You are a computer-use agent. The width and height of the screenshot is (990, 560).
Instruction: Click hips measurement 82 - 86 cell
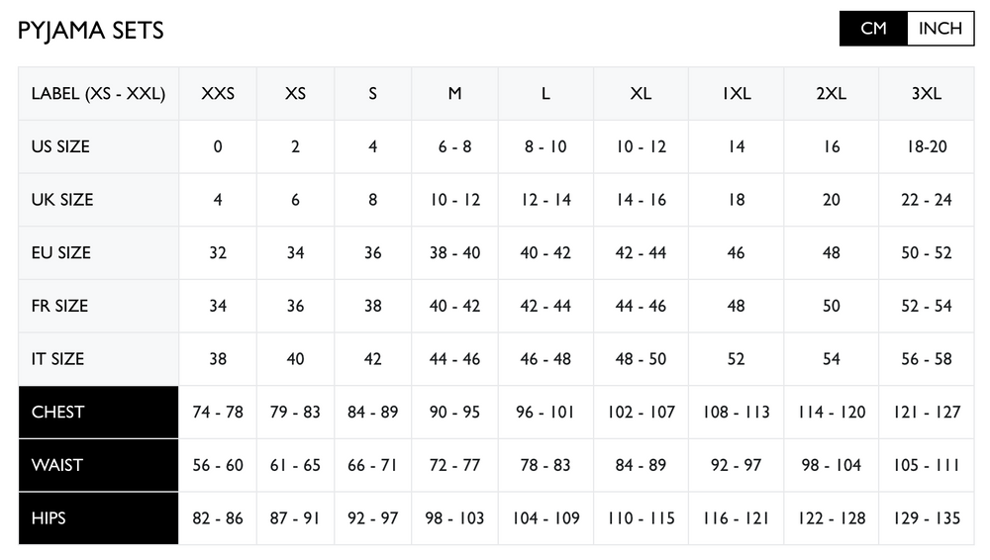tap(218, 517)
